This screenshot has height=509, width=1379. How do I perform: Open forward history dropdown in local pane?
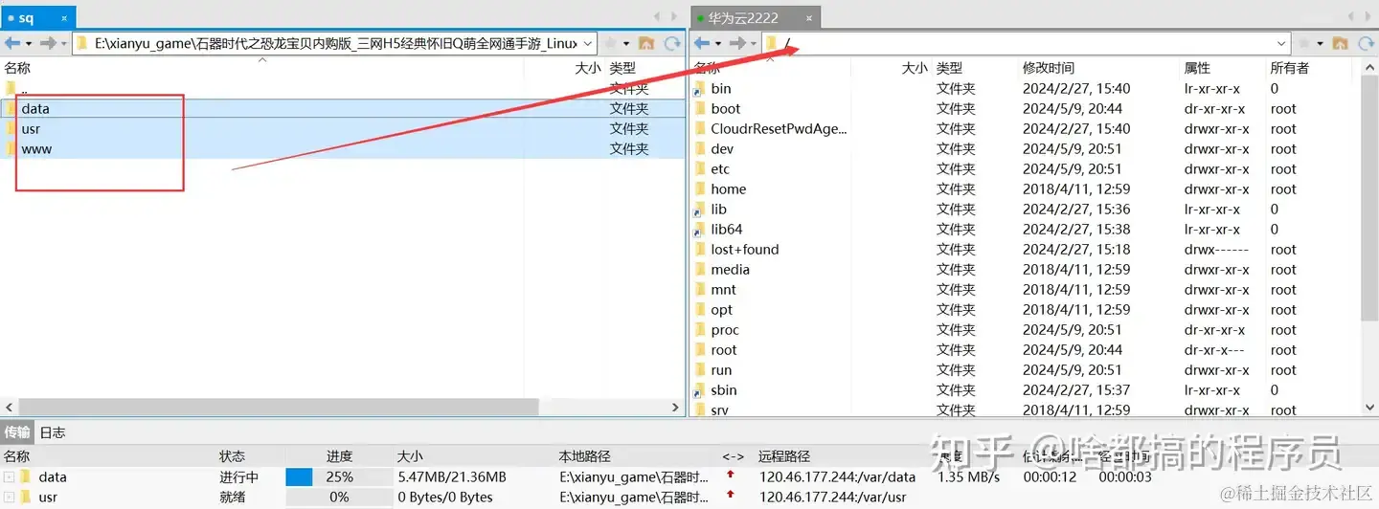point(63,43)
